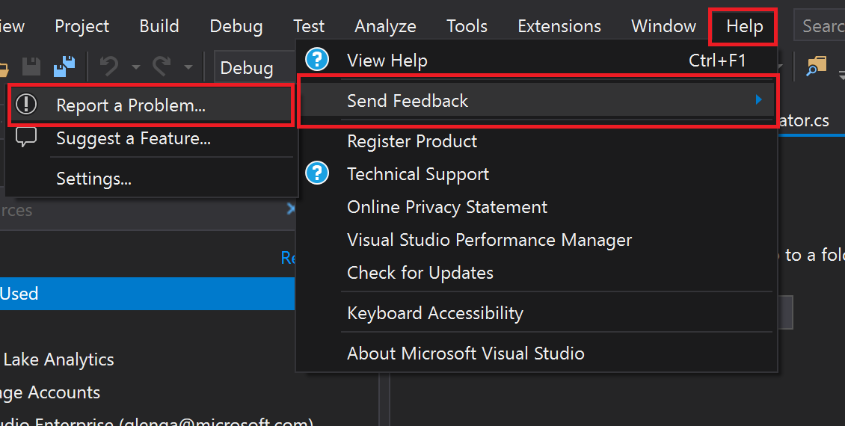Open the Tools menu
Screen dimensions: 845x426
click(x=467, y=26)
